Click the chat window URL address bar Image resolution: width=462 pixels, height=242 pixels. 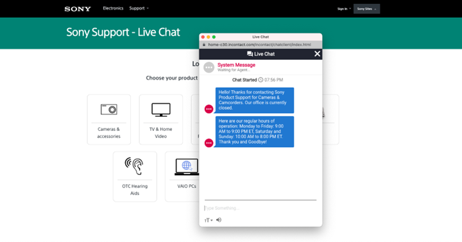pos(261,44)
